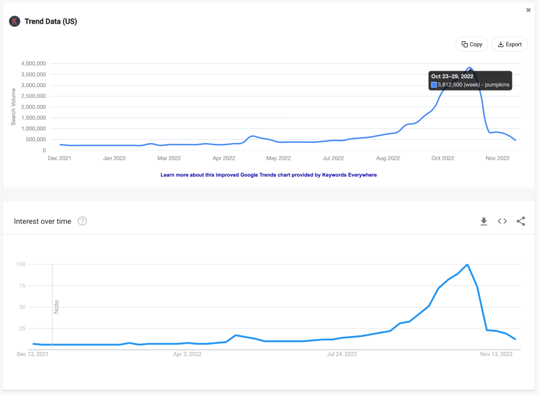The image size is (539, 395).
Task: Open the Interest over time help tooltip
Action: point(82,221)
